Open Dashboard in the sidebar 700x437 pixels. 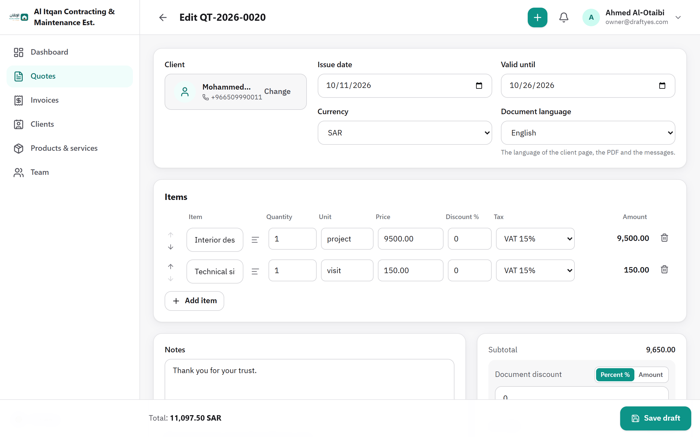(69, 52)
